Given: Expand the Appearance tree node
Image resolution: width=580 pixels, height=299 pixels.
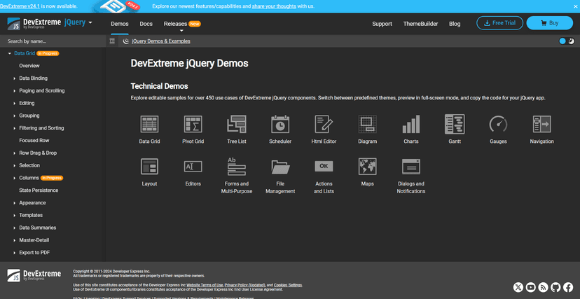Looking at the screenshot, I should coord(15,203).
